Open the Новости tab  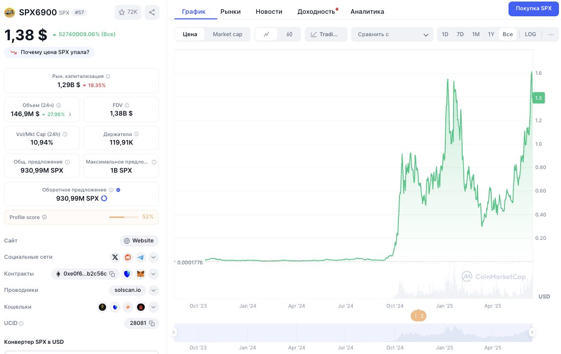(269, 11)
